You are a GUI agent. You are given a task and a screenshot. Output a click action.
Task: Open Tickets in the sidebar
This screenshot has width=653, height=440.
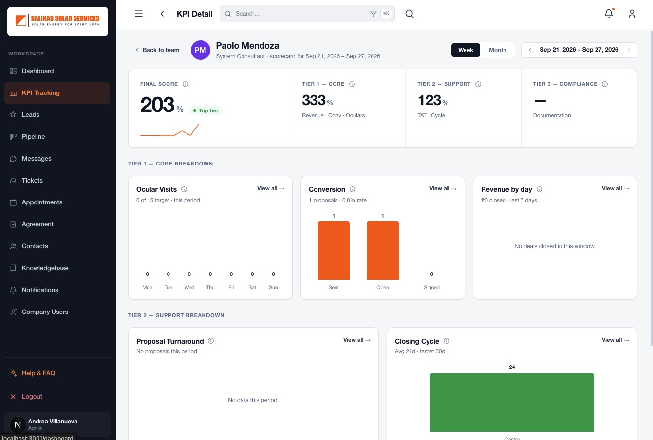[57, 181]
